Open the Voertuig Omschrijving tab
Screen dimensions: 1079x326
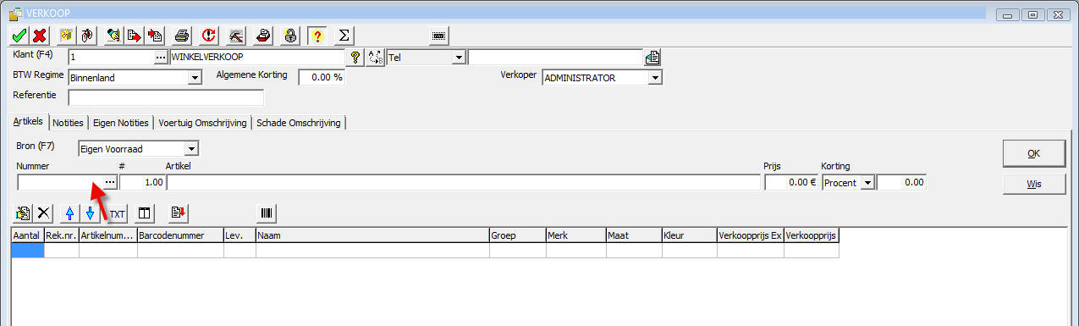(x=203, y=123)
